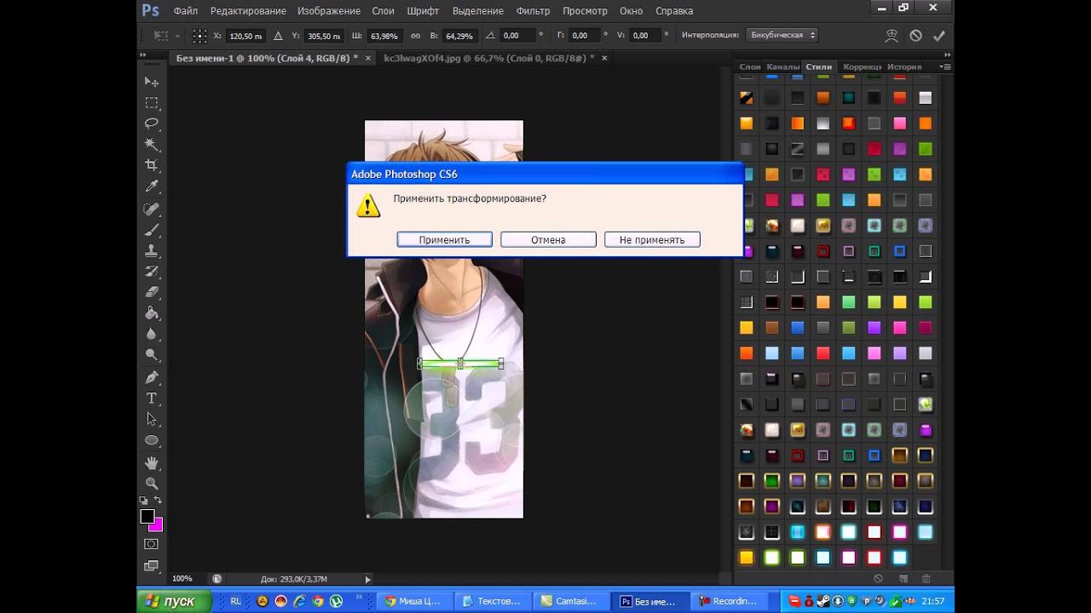The image size is (1091, 613).
Task: Select the Healing Brush tool
Action: pos(152,209)
